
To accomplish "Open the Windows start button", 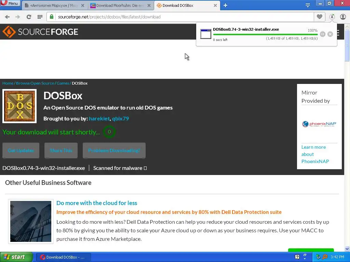I will [16, 257].
